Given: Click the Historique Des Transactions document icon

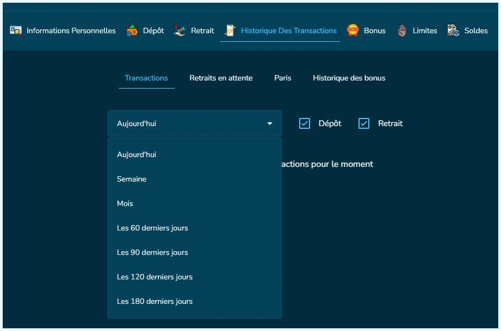Looking at the screenshot, I should [x=229, y=30].
